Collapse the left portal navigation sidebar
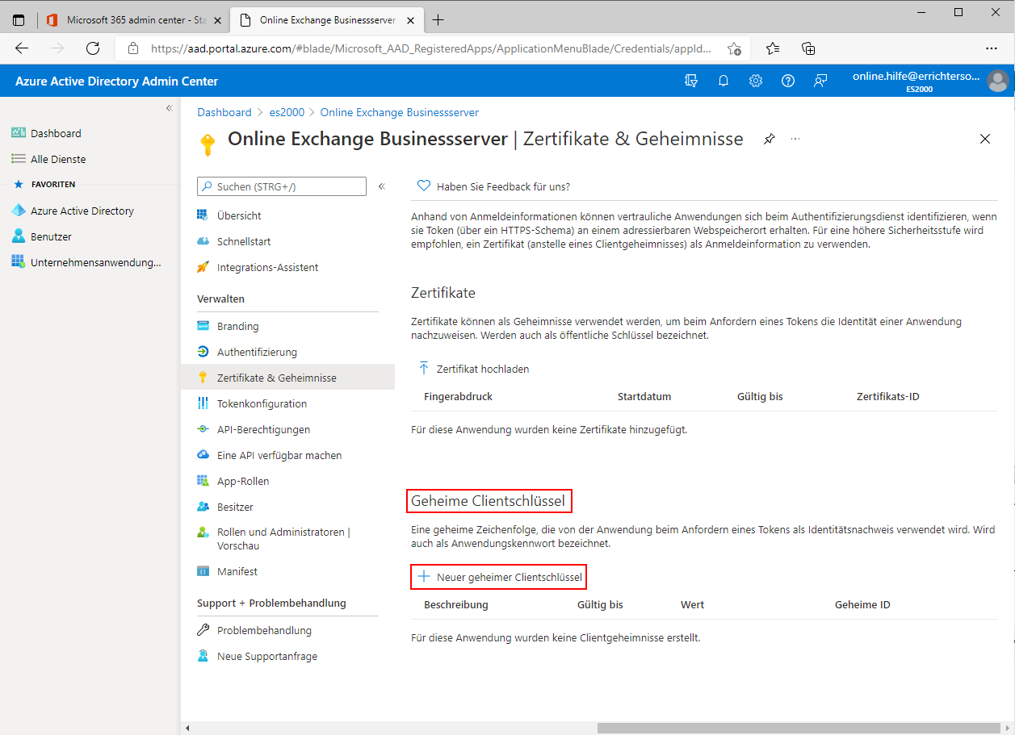The height and width of the screenshot is (735, 1015). (x=170, y=108)
